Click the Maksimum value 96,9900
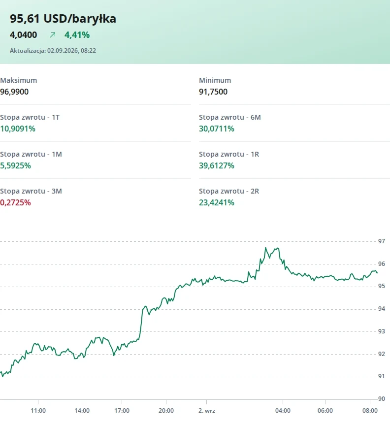The width and height of the screenshot is (390, 426). pos(14,92)
